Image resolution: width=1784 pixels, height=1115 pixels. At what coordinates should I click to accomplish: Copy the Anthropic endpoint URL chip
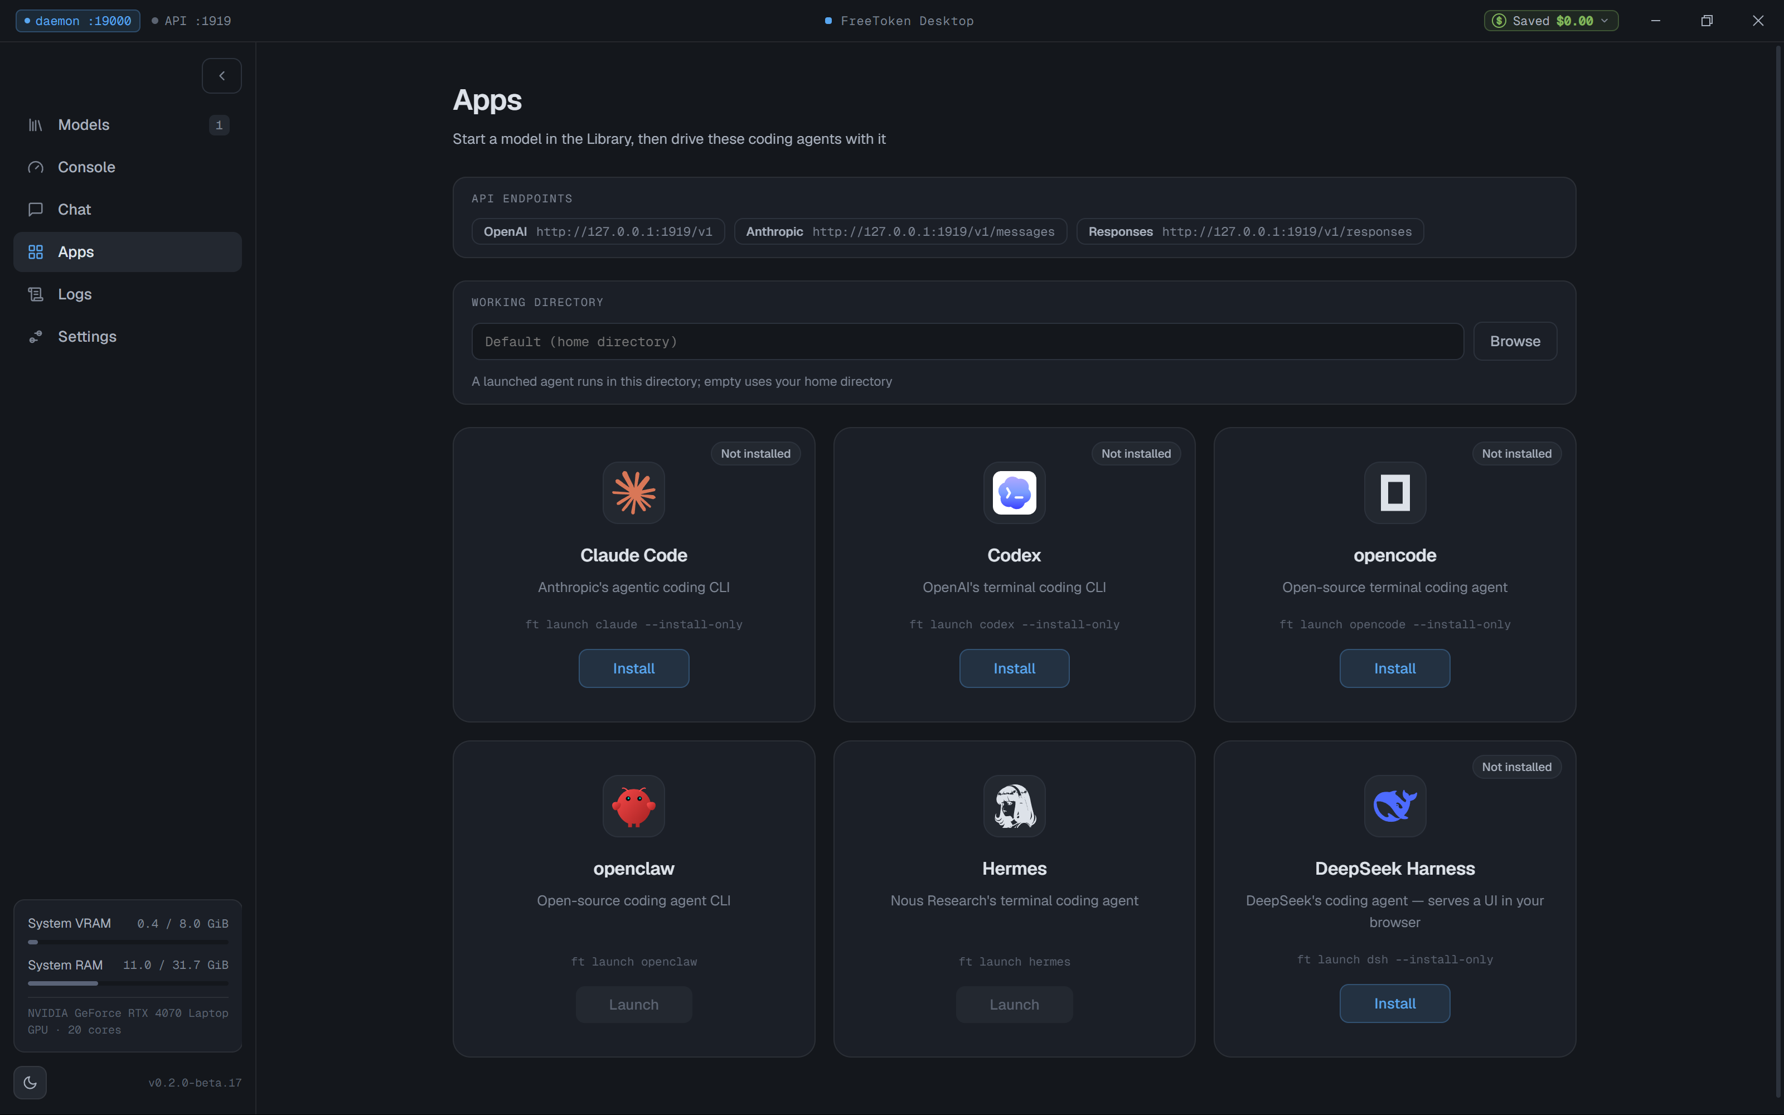click(x=900, y=231)
